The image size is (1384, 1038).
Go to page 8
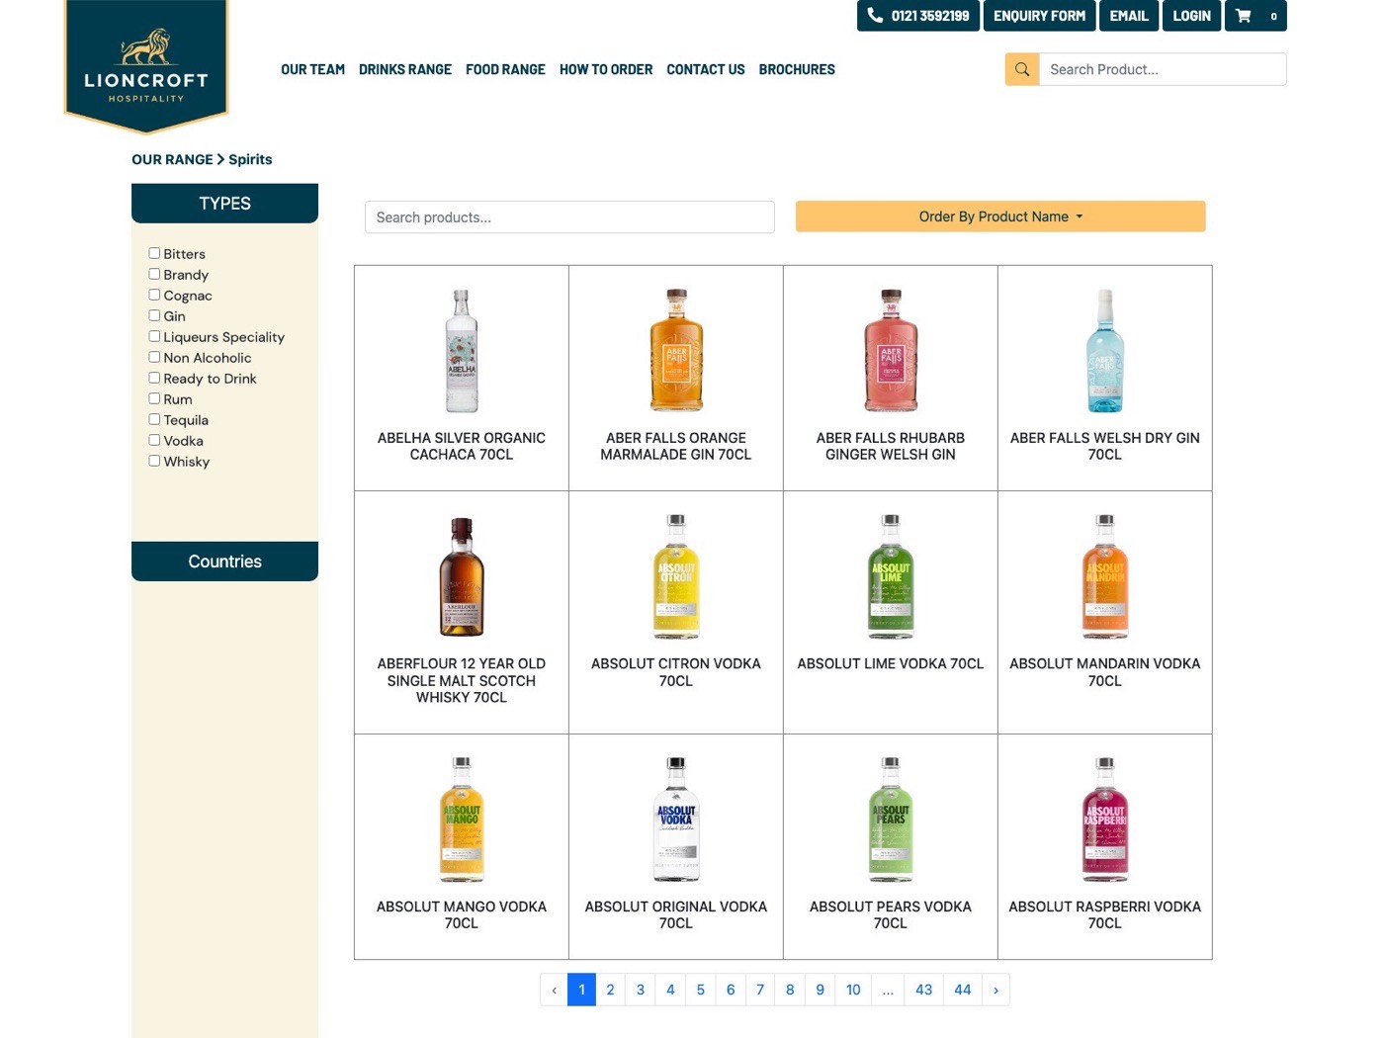coord(790,990)
